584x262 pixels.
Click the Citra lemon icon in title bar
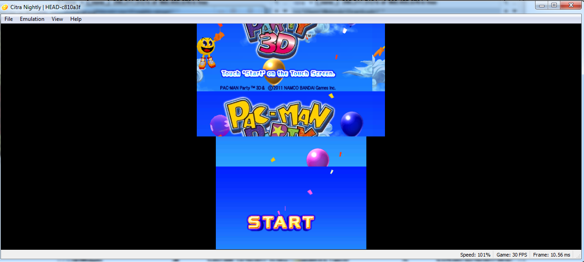point(5,7)
